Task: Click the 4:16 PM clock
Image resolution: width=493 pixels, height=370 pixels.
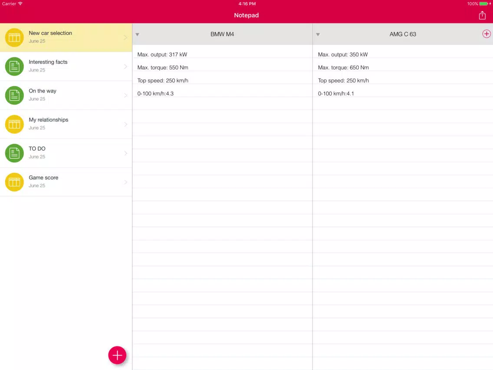Action: coord(247,4)
